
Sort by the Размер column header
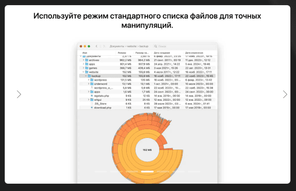click(x=122, y=53)
